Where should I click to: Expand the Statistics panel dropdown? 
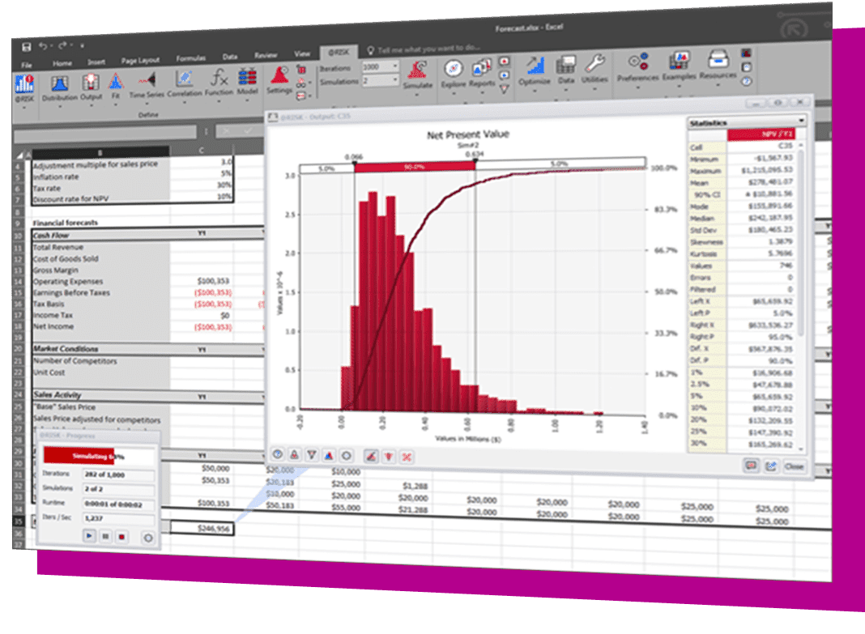800,122
